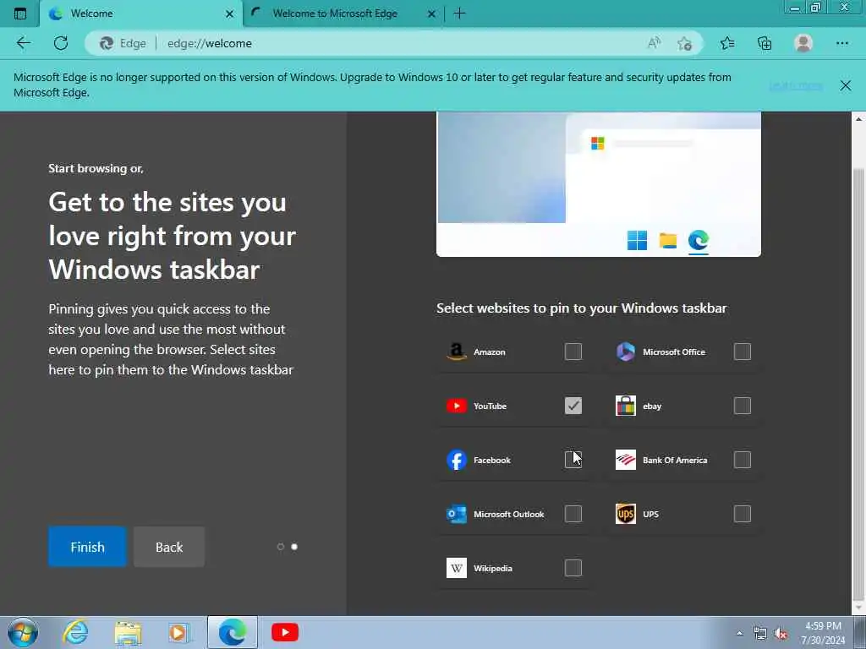Select the second page indicator dot
866x649 pixels.
pos(294,547)
